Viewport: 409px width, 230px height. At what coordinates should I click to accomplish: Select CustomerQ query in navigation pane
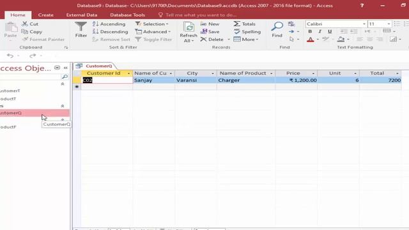[35, 113]
